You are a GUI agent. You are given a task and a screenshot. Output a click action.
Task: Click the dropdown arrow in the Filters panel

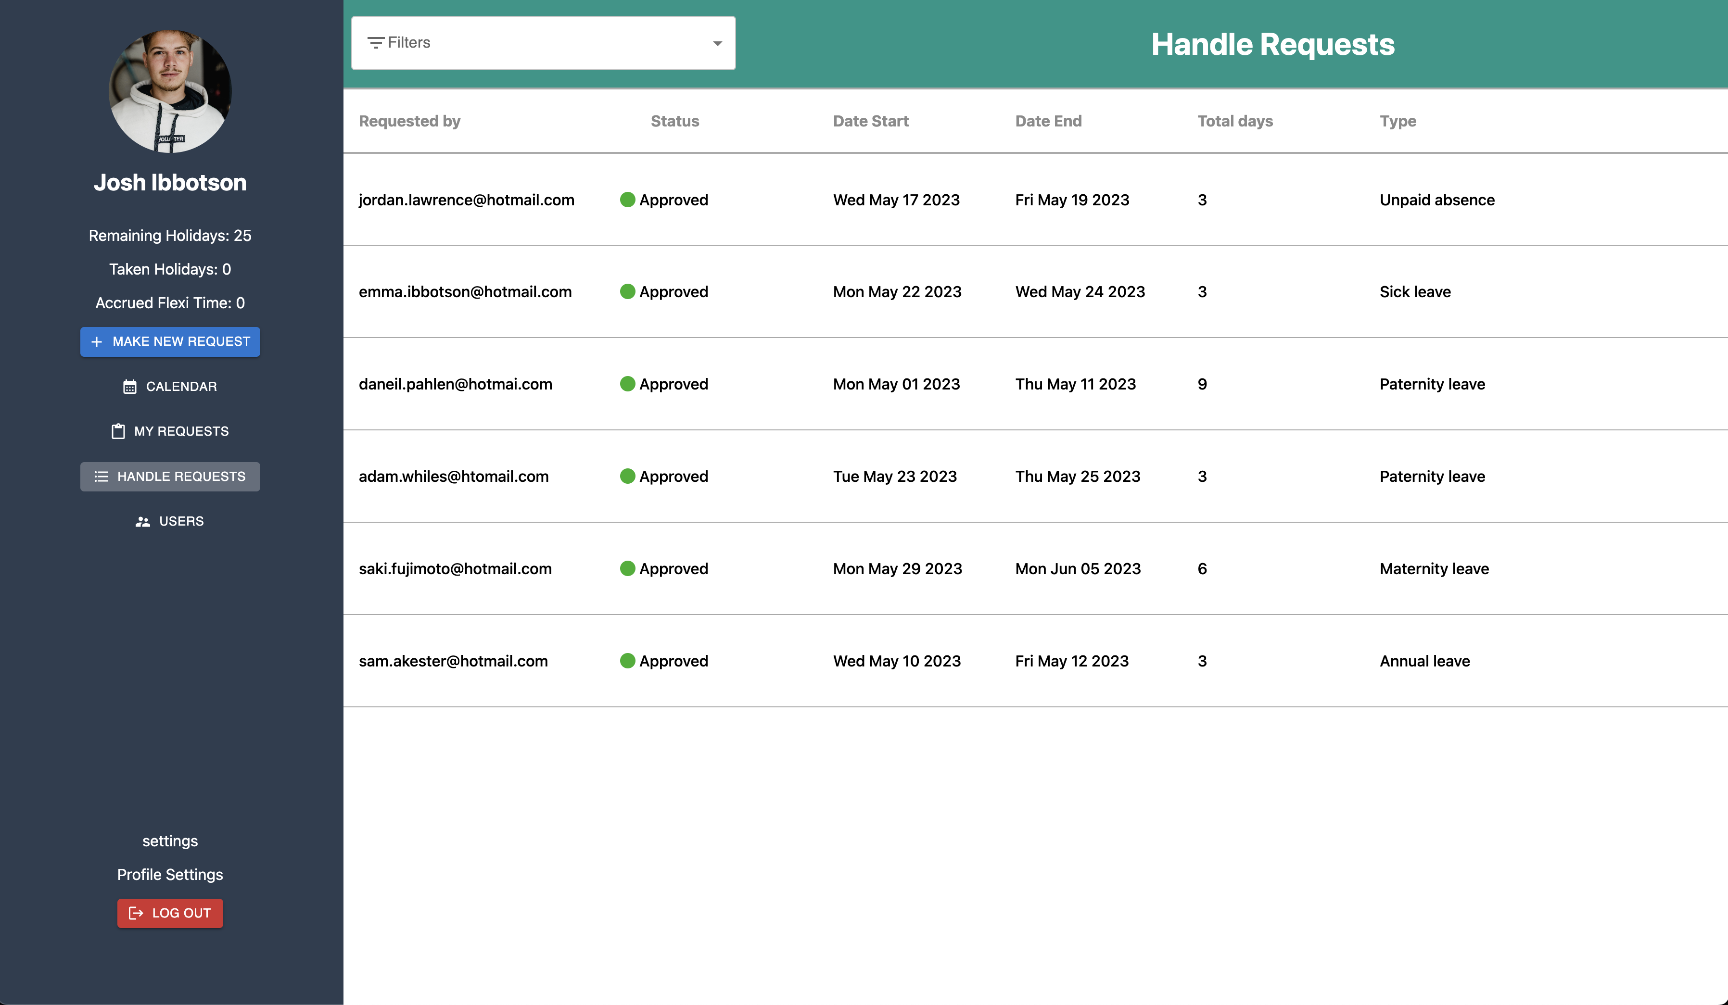pos(717,42)
